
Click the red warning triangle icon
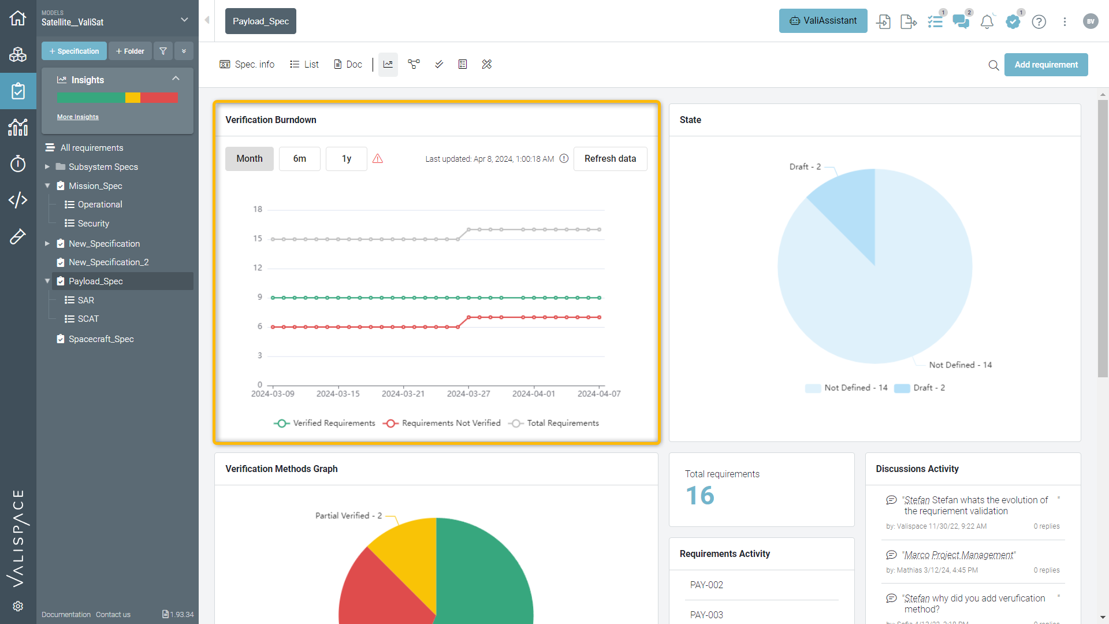point(378,158)
